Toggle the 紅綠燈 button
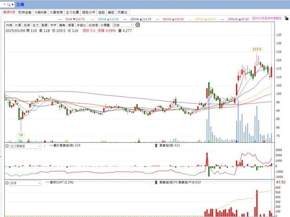 coord(93,25)
